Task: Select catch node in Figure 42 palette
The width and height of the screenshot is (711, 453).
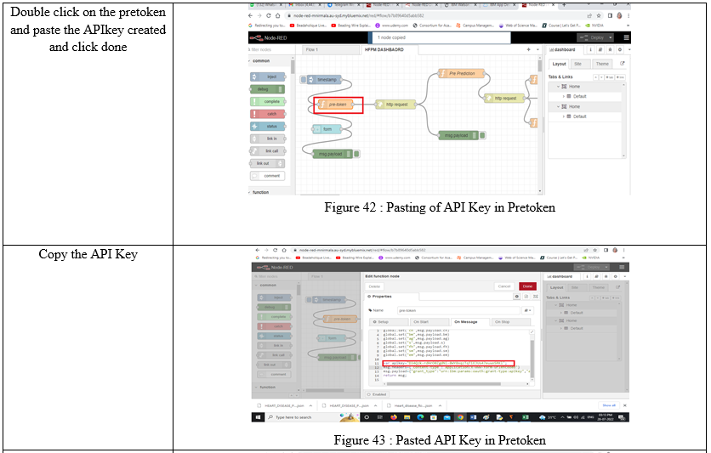Action: click(268, 114)
